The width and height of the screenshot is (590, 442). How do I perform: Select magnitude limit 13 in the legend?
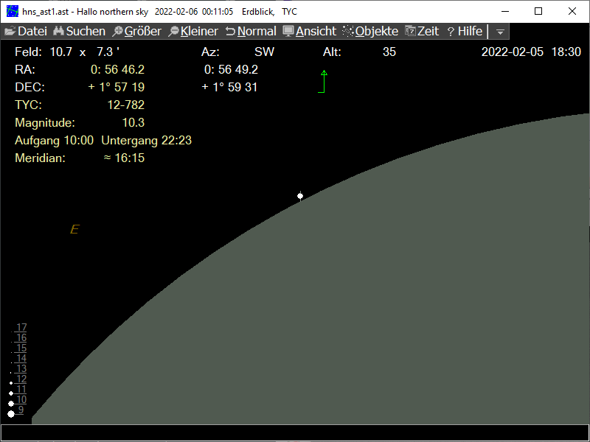(21, 369)
